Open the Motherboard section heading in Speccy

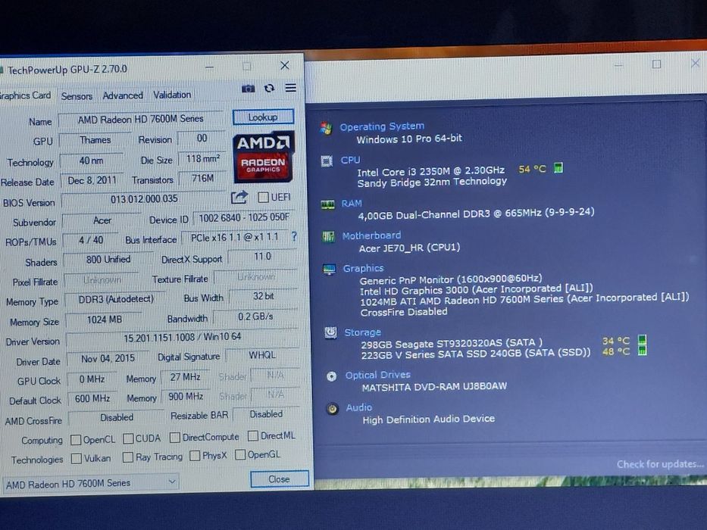(371, 235)
